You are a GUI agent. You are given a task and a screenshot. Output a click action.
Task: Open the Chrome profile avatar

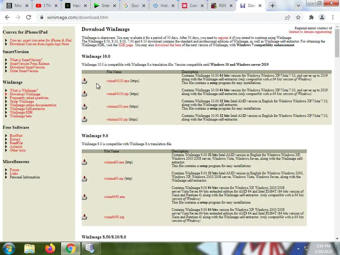[x=322, y=17]
